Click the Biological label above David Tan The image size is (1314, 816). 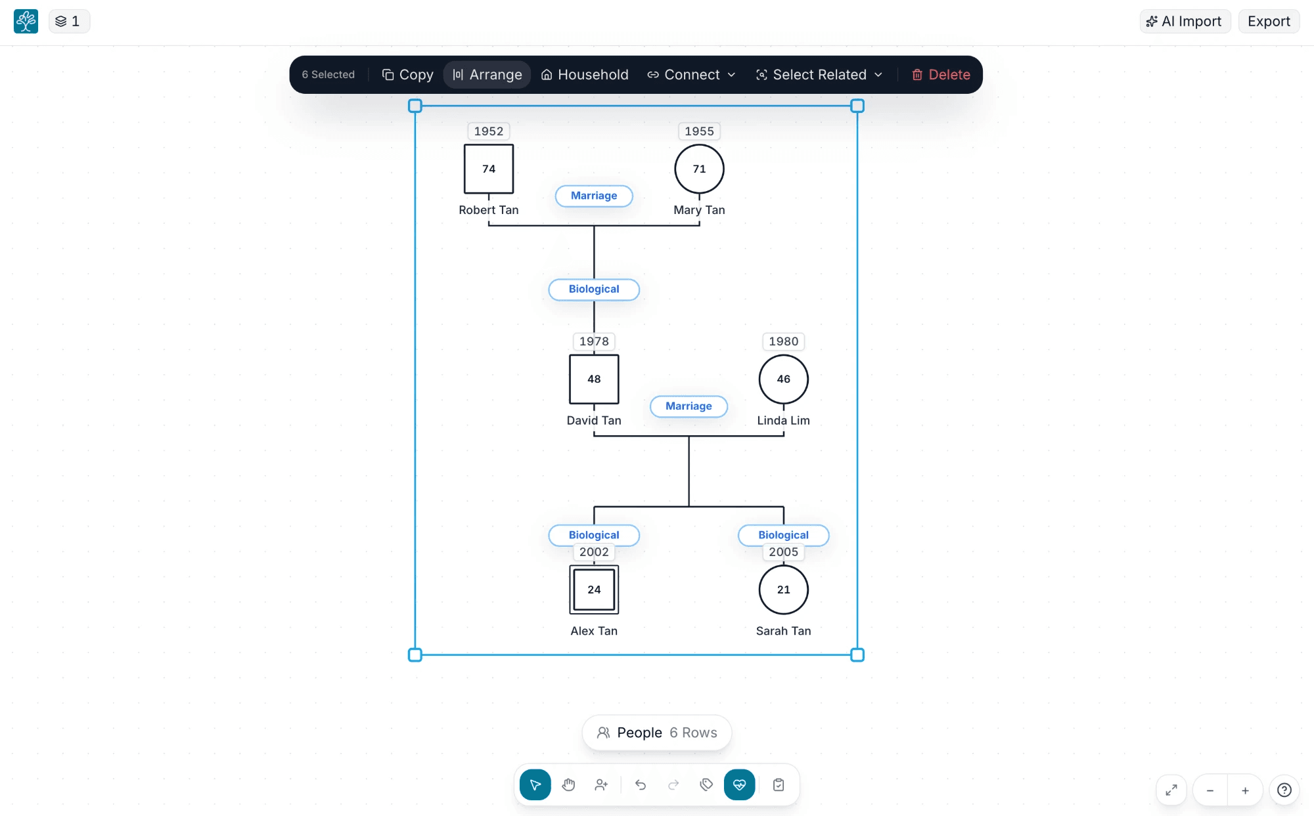point(594,290)
